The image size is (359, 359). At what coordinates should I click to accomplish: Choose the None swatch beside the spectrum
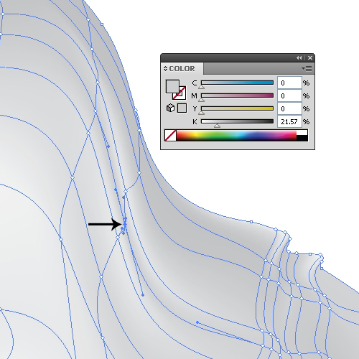point(170,135)
